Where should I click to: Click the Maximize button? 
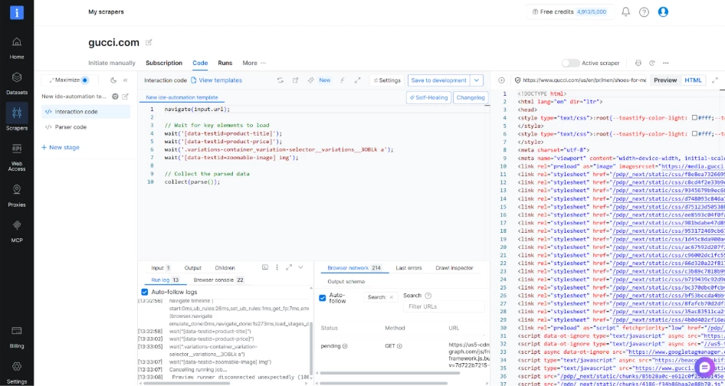pos(69,80)
